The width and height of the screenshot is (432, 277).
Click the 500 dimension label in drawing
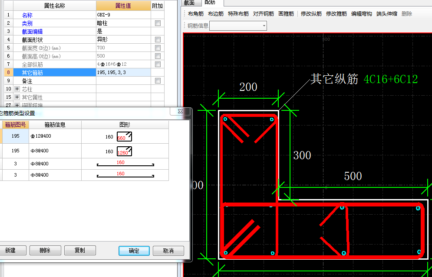353,176
